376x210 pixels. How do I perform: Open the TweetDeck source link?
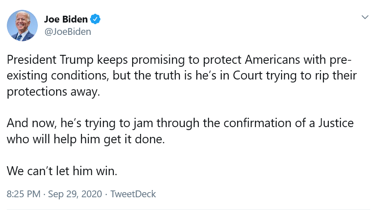[133, 194]
